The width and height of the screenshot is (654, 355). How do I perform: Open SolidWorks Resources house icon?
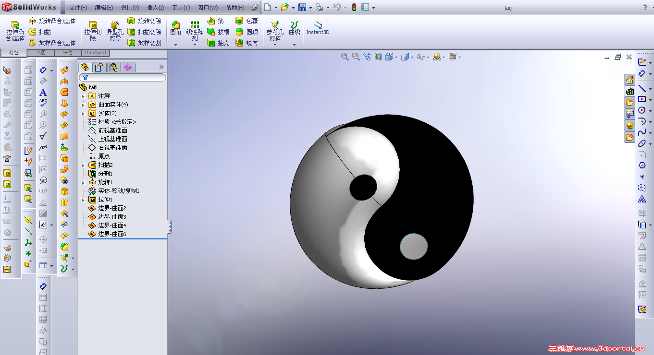pos(629,80)
